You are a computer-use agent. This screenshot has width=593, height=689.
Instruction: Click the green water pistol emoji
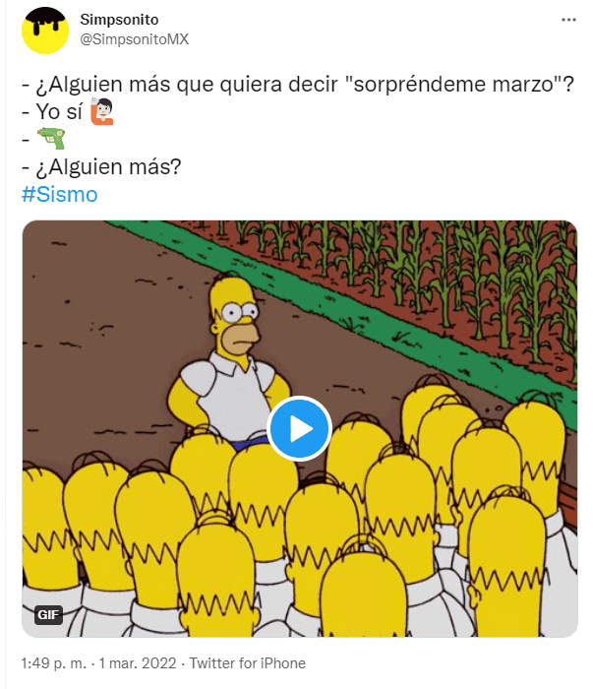[x=52, y=139]
